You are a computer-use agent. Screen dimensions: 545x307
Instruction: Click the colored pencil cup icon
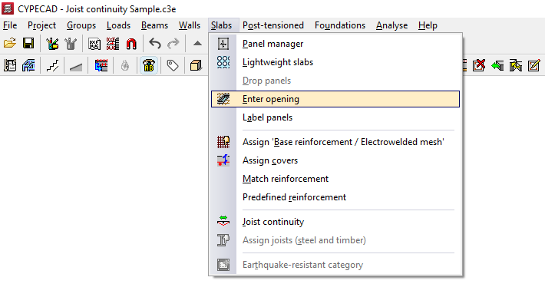pos(52,44)
